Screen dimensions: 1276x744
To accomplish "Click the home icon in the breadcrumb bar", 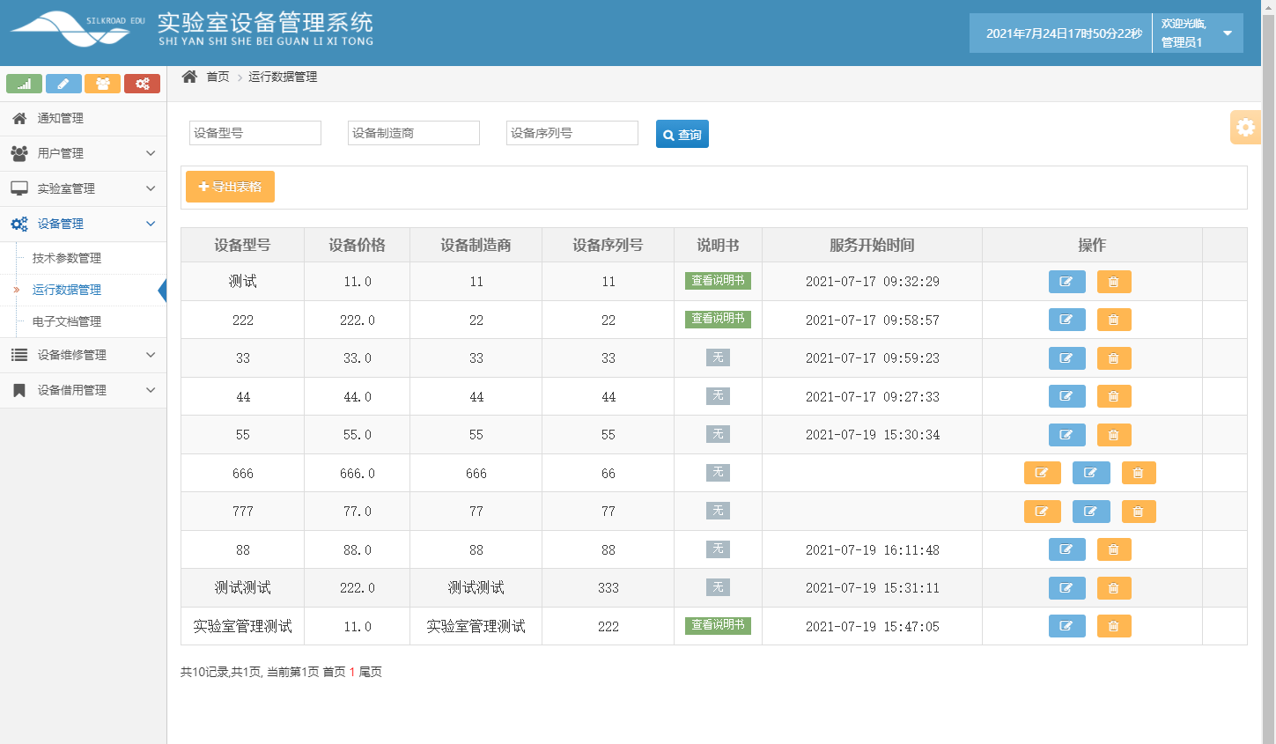I will pyautogui.click(x=188, y=77).
